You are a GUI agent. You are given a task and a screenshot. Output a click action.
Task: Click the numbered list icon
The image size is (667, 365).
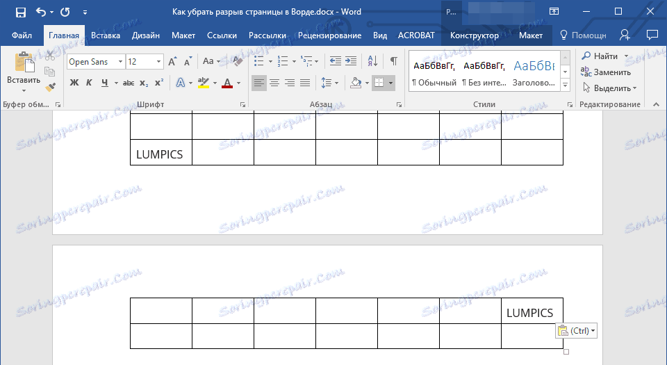(x=283, y=61)
